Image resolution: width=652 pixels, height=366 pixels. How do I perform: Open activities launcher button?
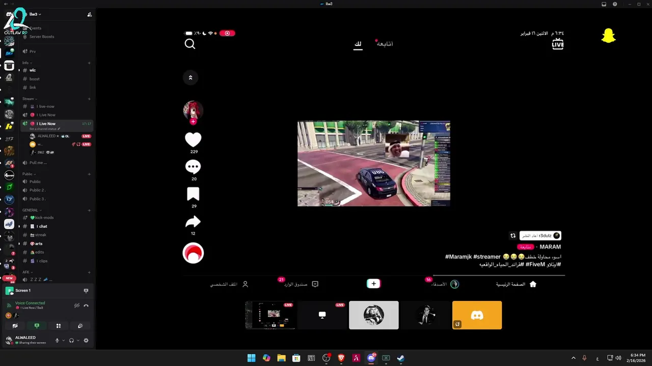point(58,326)
